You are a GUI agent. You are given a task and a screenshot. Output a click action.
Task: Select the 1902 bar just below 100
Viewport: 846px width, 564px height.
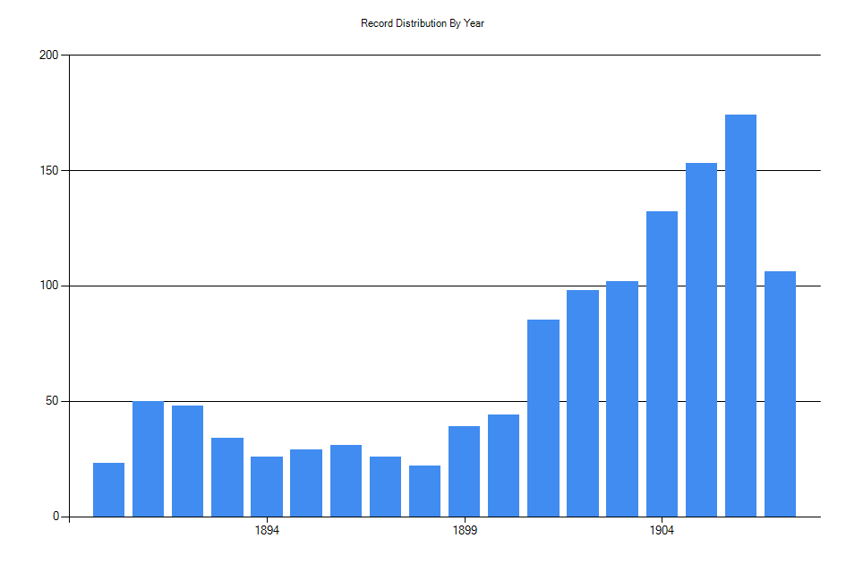pos(583,404)
